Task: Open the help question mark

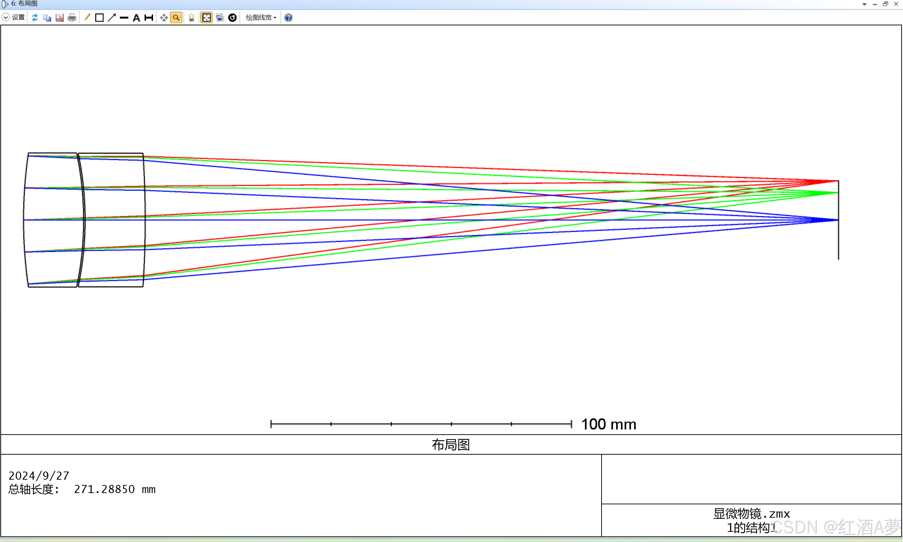Action: click(288, 18)
